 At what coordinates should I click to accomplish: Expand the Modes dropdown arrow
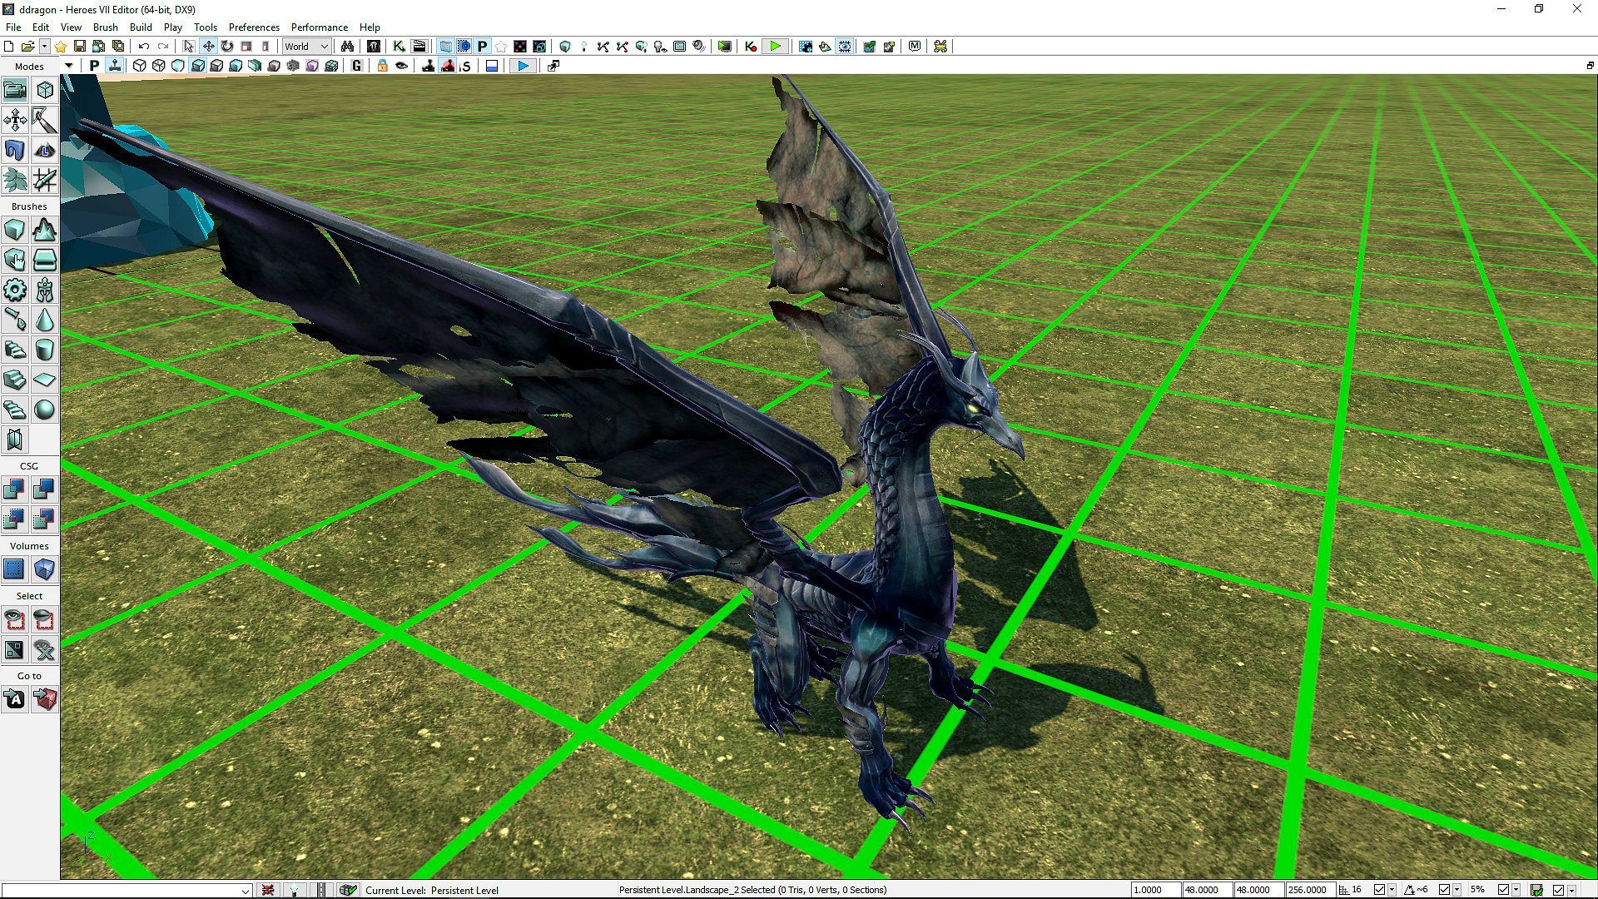point(68,66)
